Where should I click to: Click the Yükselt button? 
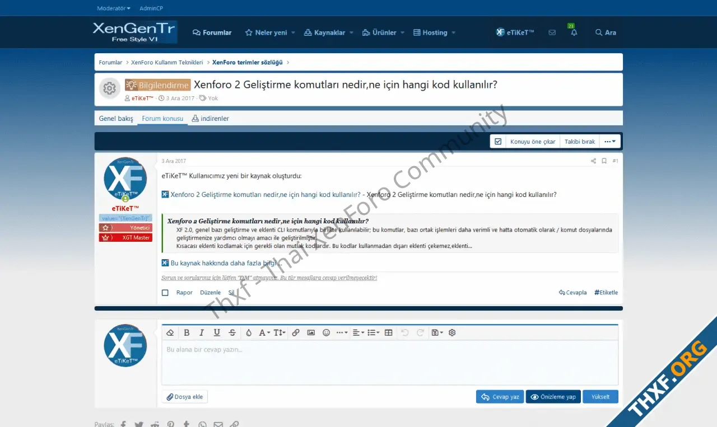[600, 397]
